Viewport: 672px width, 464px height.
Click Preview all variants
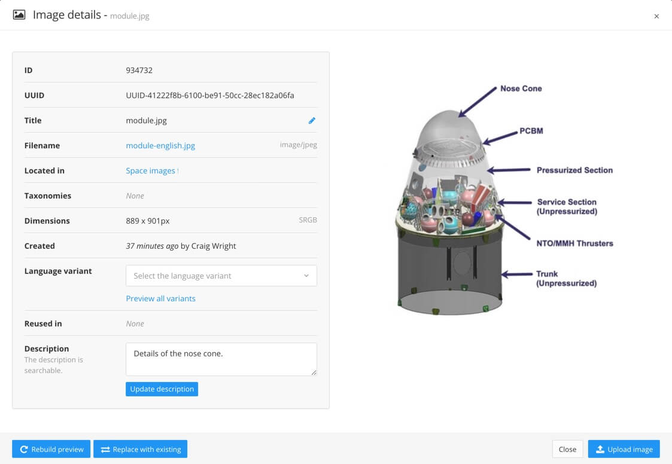(x=160, y=298)
